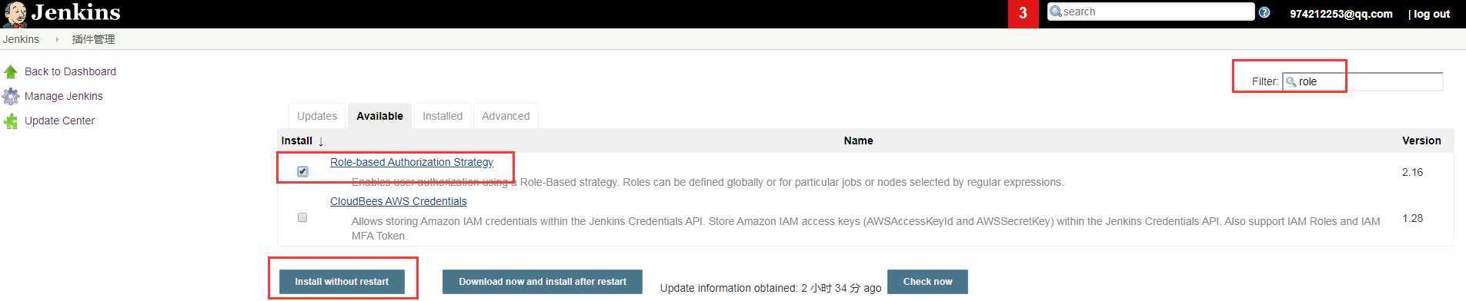Click the Update Center puzzle piece icon

click(11, 121)
